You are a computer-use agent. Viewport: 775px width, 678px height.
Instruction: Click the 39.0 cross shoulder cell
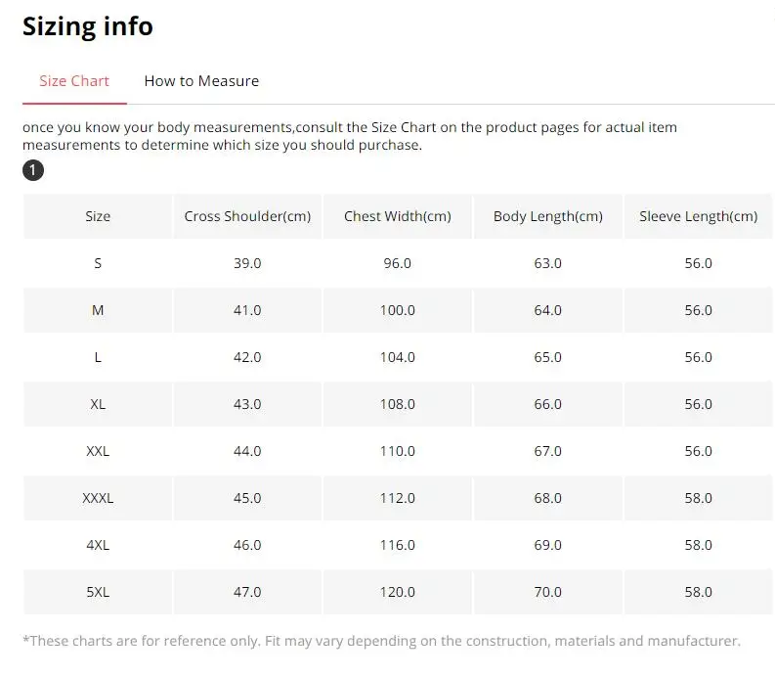[x=247, y=263]
